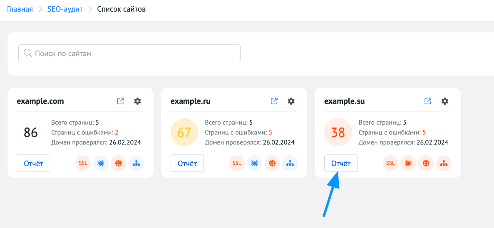Click the search magnifier icon
494x228 pixels.
tap(28, 53)
